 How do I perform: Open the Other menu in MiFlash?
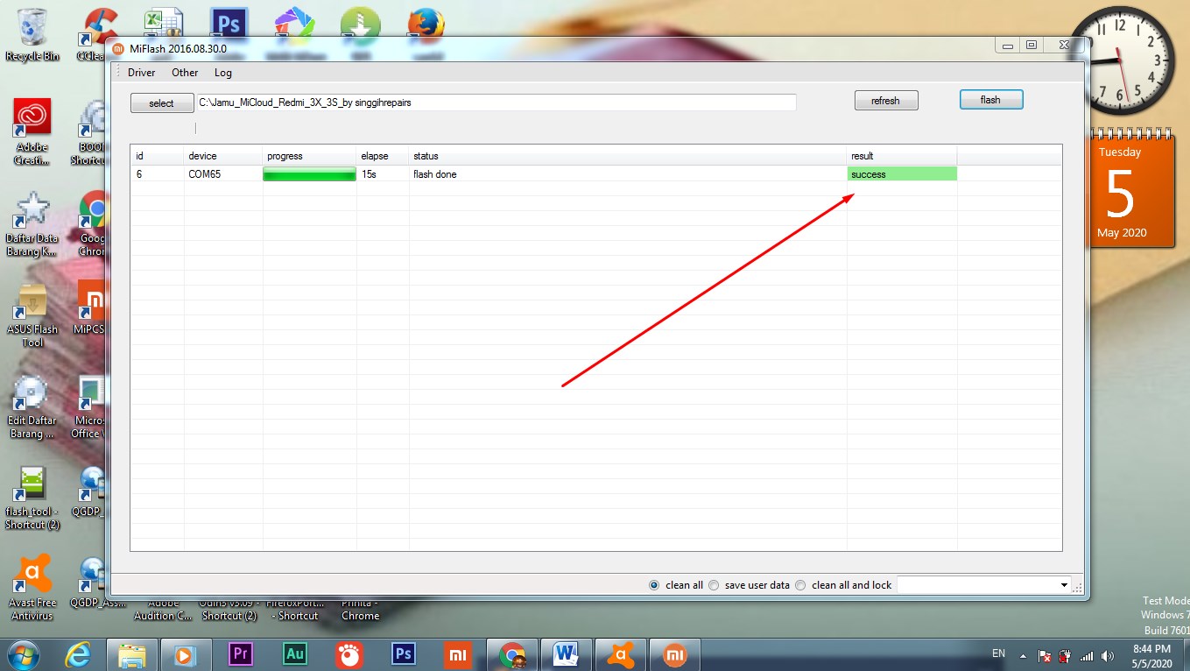(x=185, y=73)
